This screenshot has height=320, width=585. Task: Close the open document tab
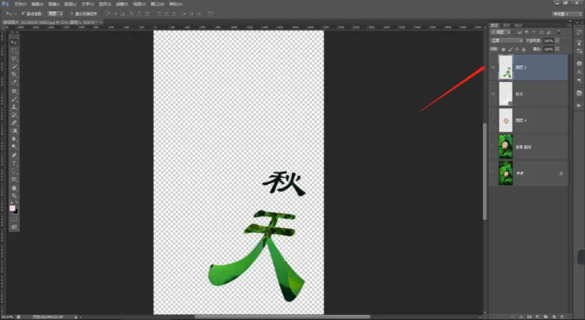[100, 22]
